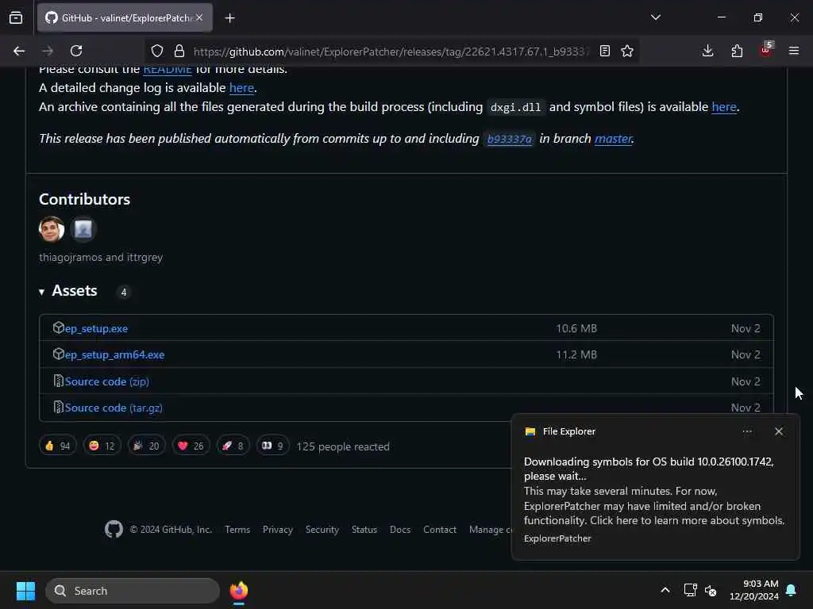Open Firefox View tab list icon
The image size is (813, 609).
click(16, 17)
